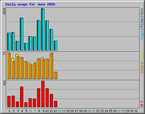Click the blue "Files" legend label

pyautogui.click(x=142, y=23)
